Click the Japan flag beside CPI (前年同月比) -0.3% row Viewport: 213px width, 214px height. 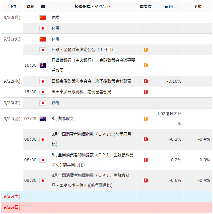click(43, 139)
